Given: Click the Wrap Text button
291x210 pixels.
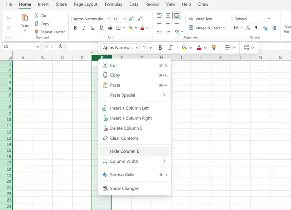Looking at the screenshot, I should click(200, 19).
